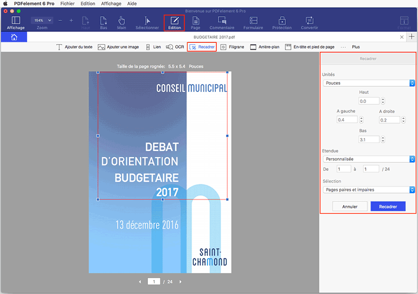Viewport: 418px width, 294px height.
Task: Open the Filigrane watermark tool
Action: (232, 47)
